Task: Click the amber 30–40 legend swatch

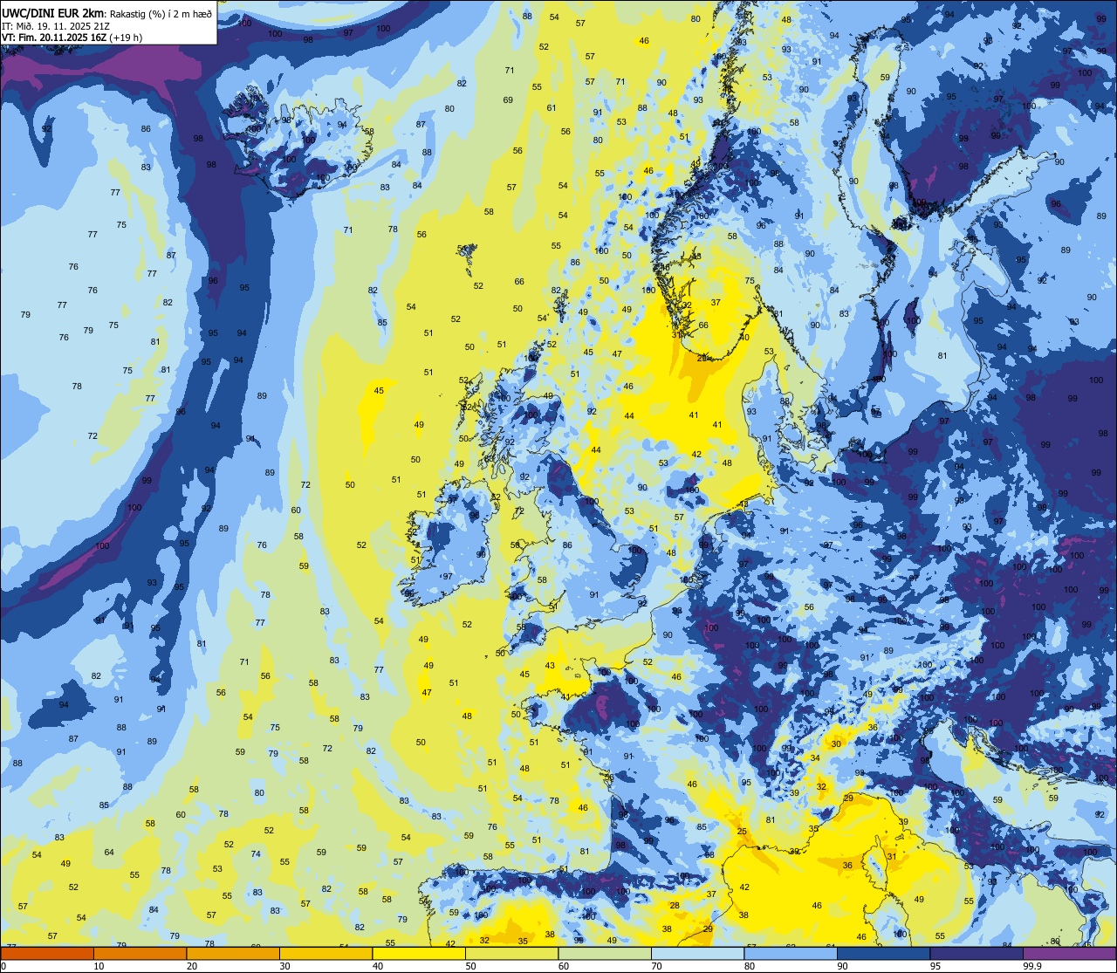Action: coord(326,954)
